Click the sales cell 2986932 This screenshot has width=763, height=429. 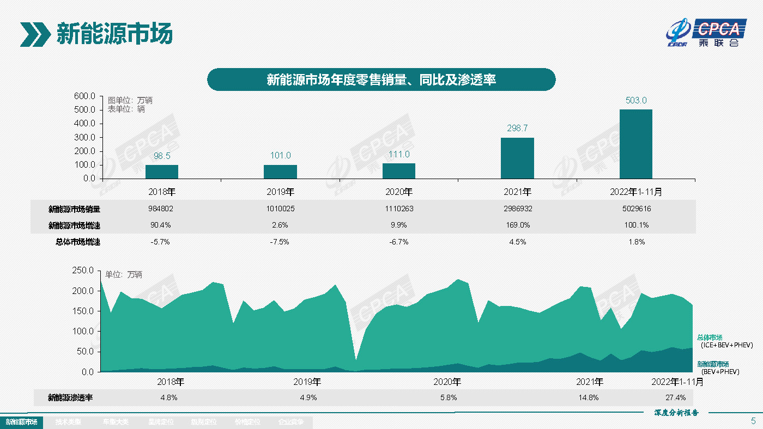(517, 209)
